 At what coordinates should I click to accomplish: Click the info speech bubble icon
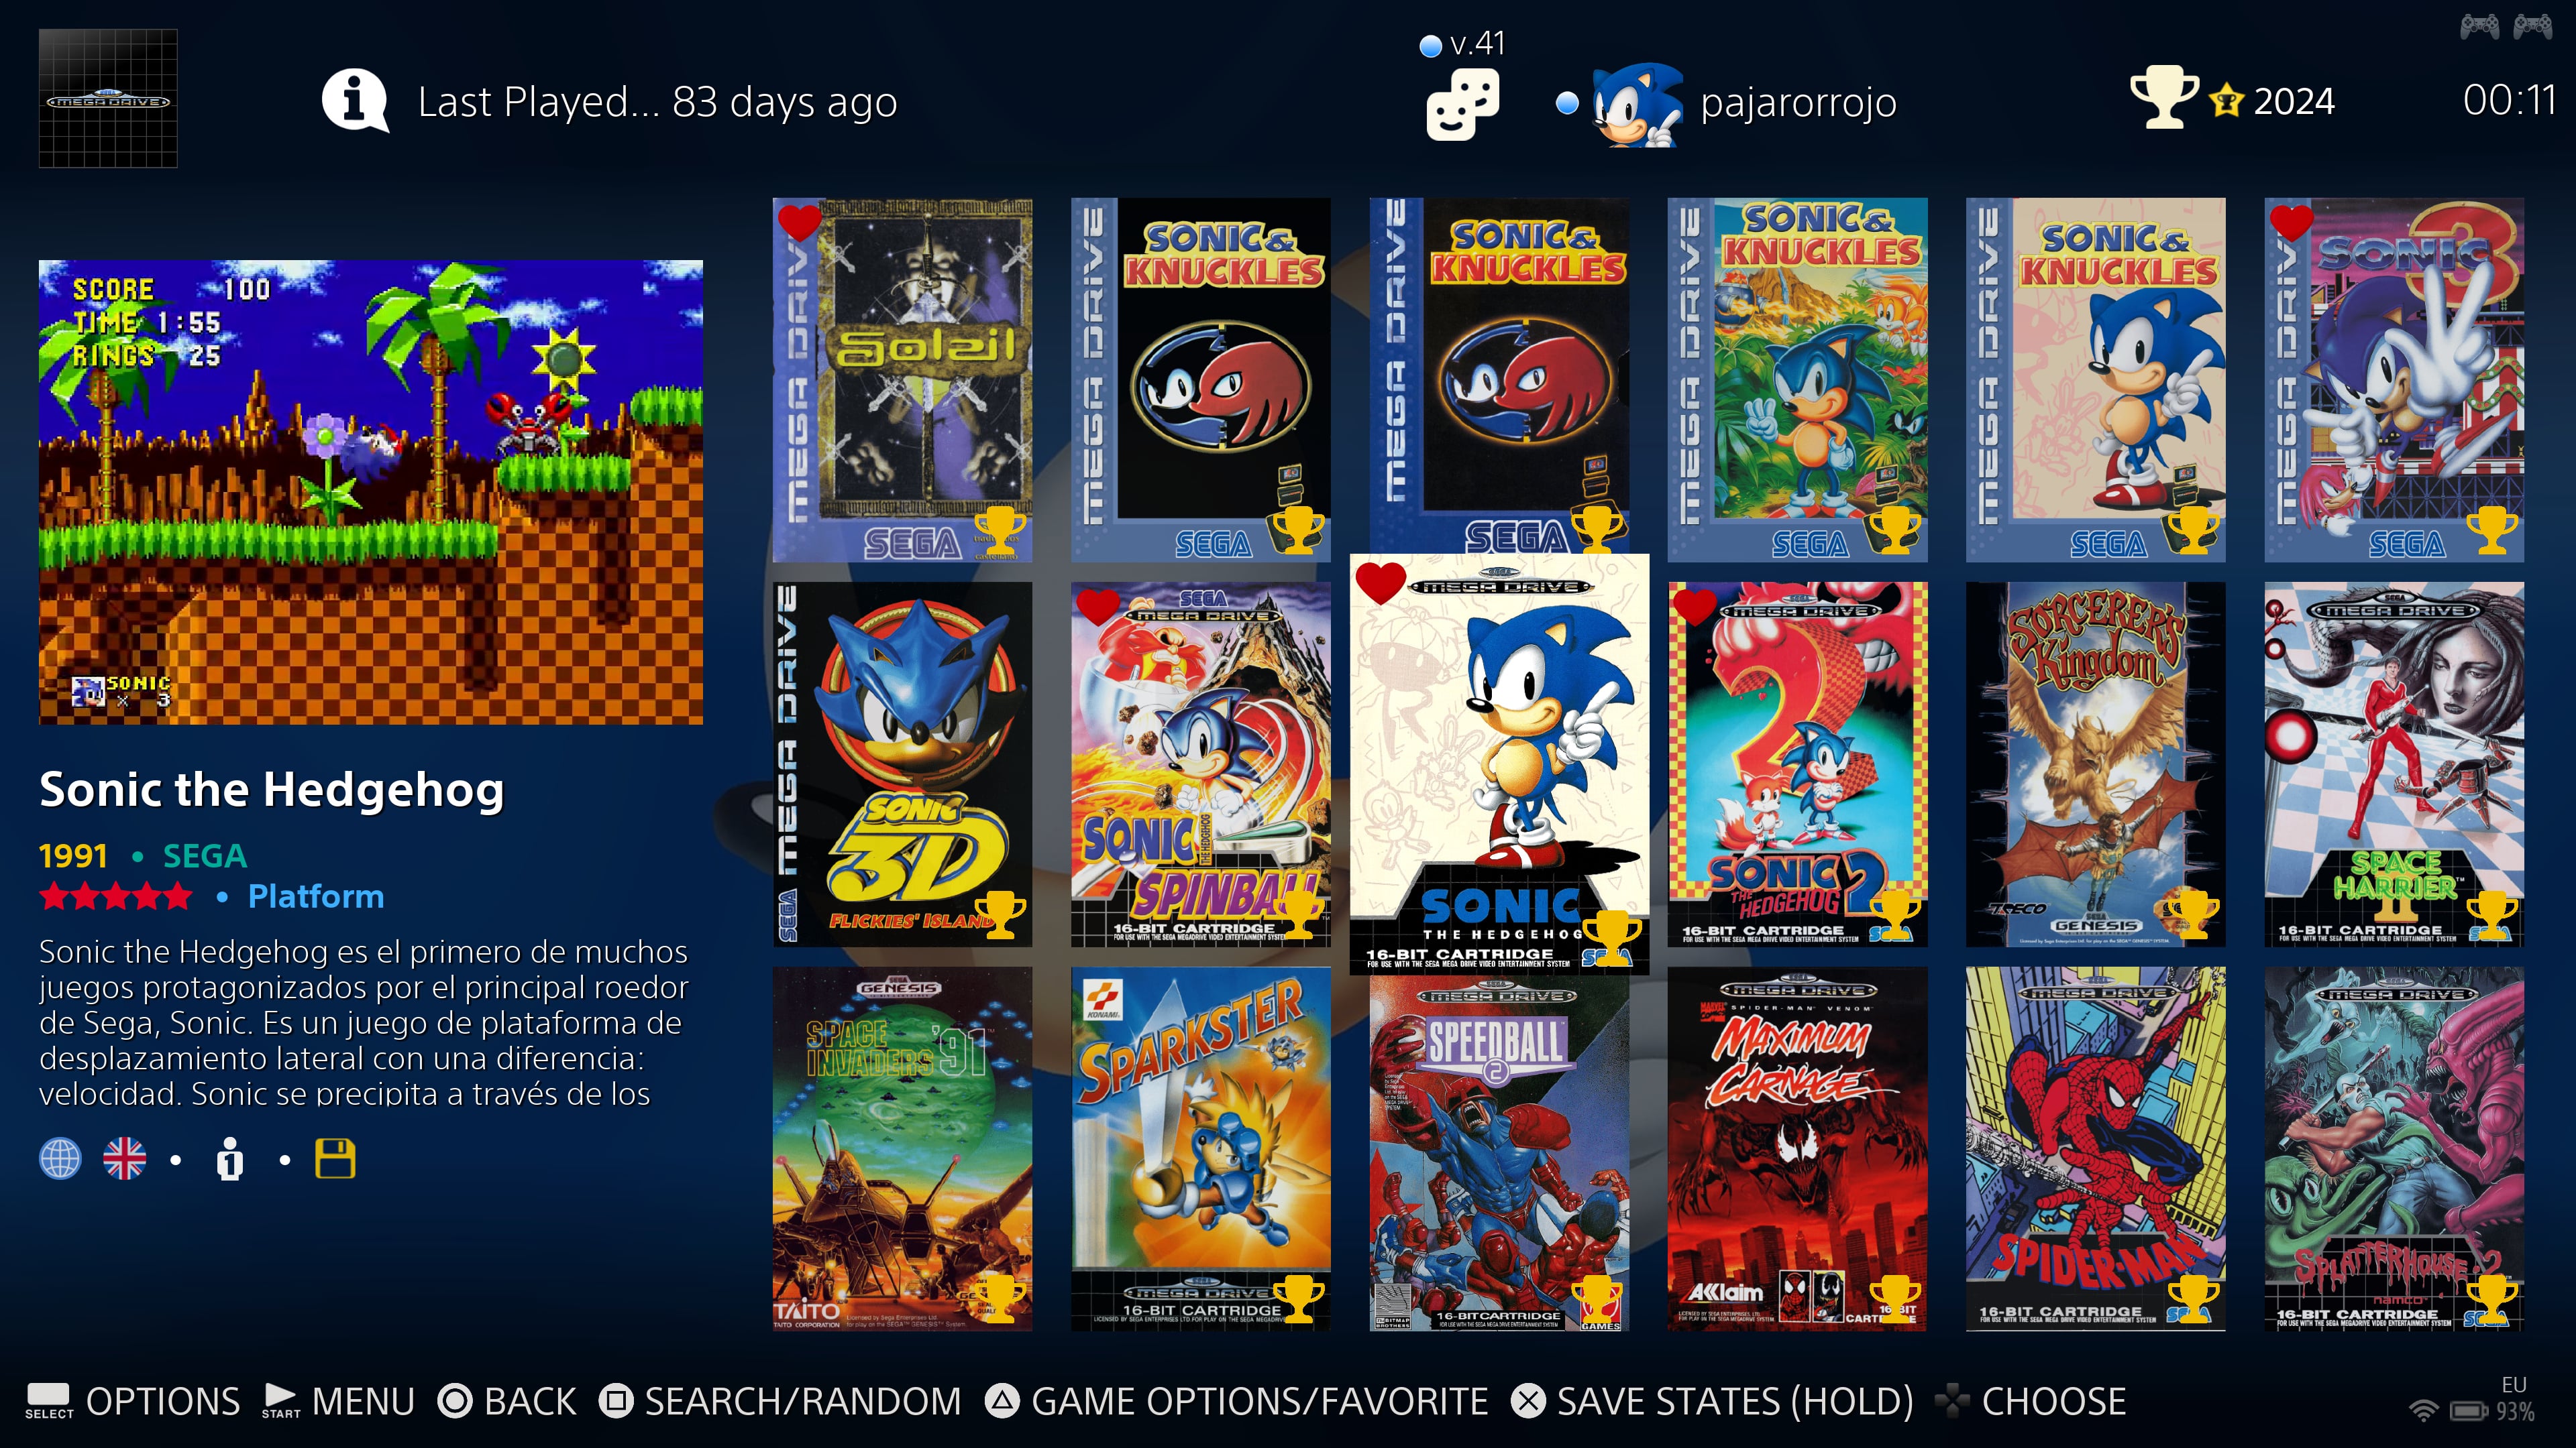(354, 101)
